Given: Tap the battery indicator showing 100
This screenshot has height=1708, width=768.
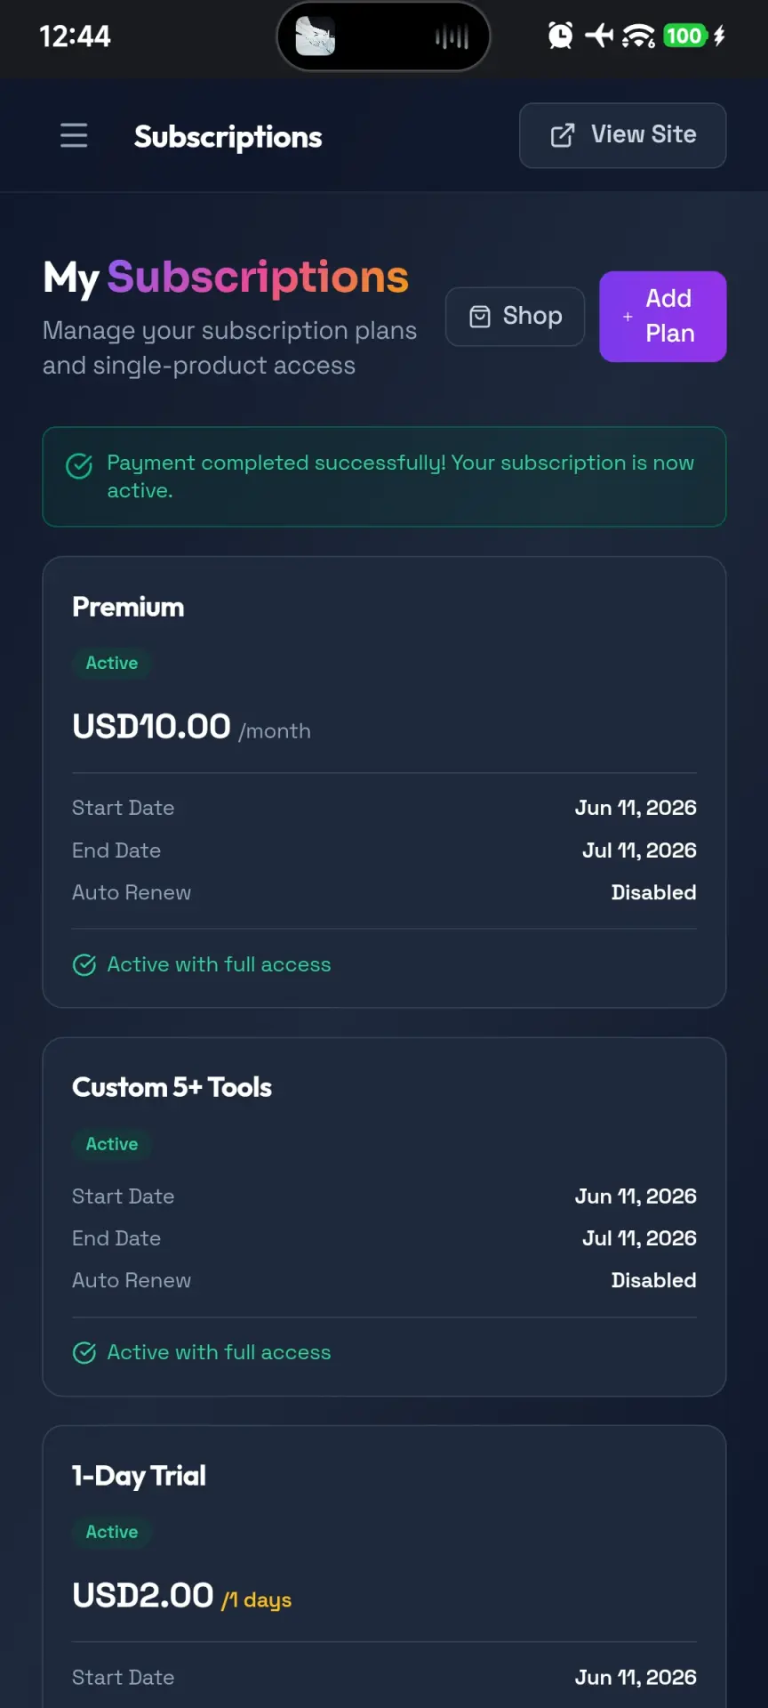Looking at the screenshot, I should 685,36.
